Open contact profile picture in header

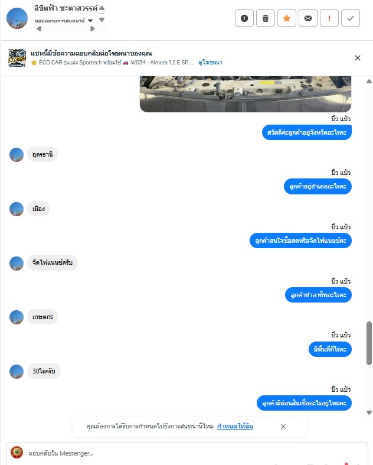coord(17,18)
